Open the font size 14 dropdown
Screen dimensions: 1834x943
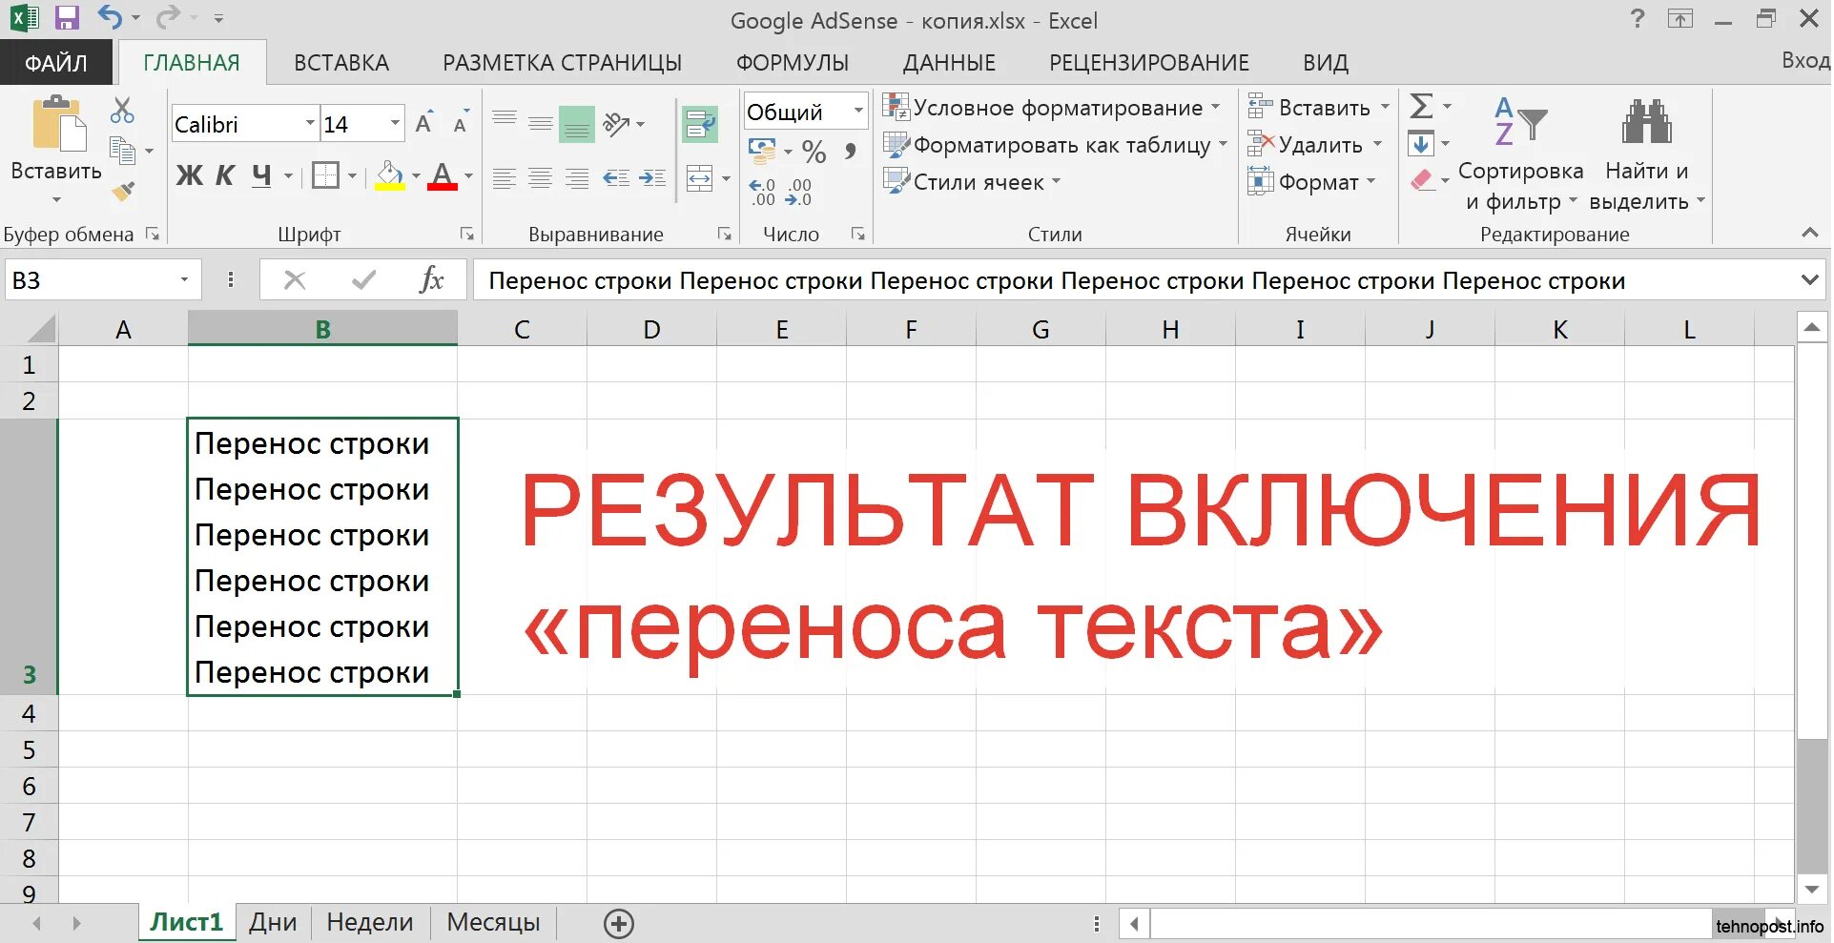pos(395,124)
